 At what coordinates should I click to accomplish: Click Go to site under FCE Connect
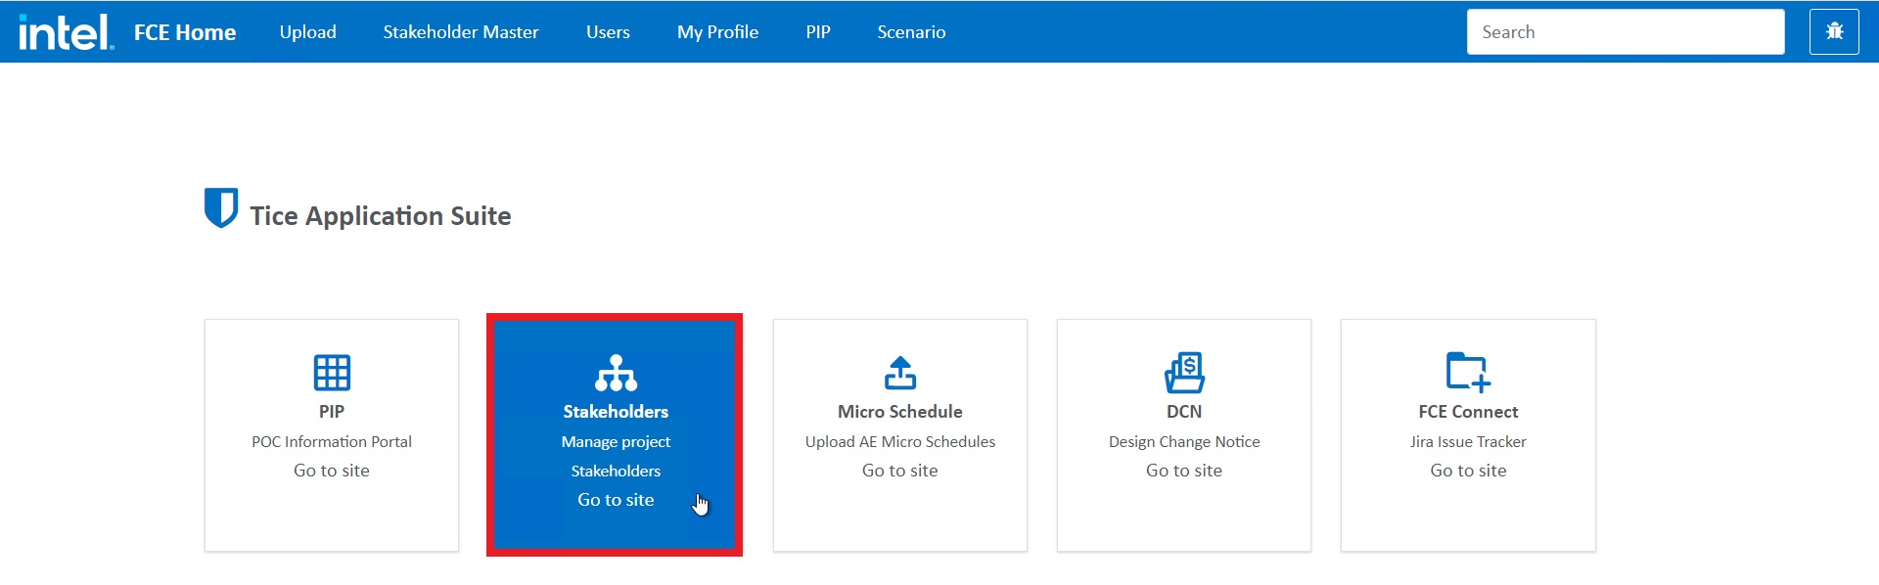[1468, 471]
